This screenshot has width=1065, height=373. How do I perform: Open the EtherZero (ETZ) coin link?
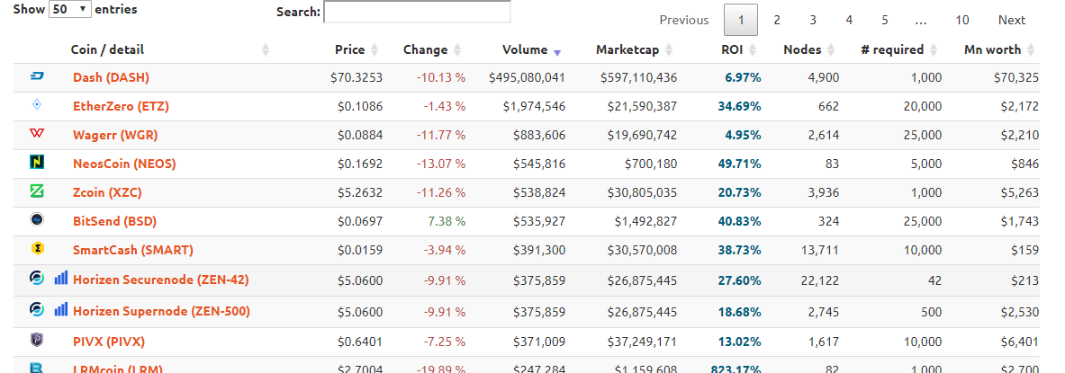tap(121, 106)
